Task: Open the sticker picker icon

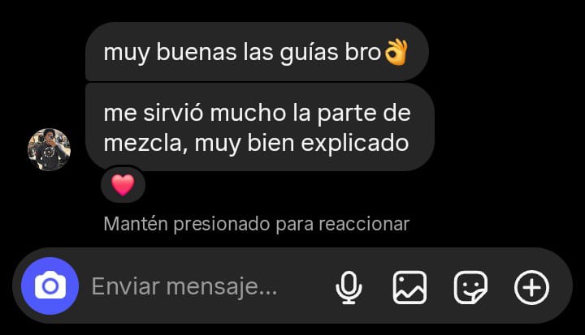Action: [470, 287]
